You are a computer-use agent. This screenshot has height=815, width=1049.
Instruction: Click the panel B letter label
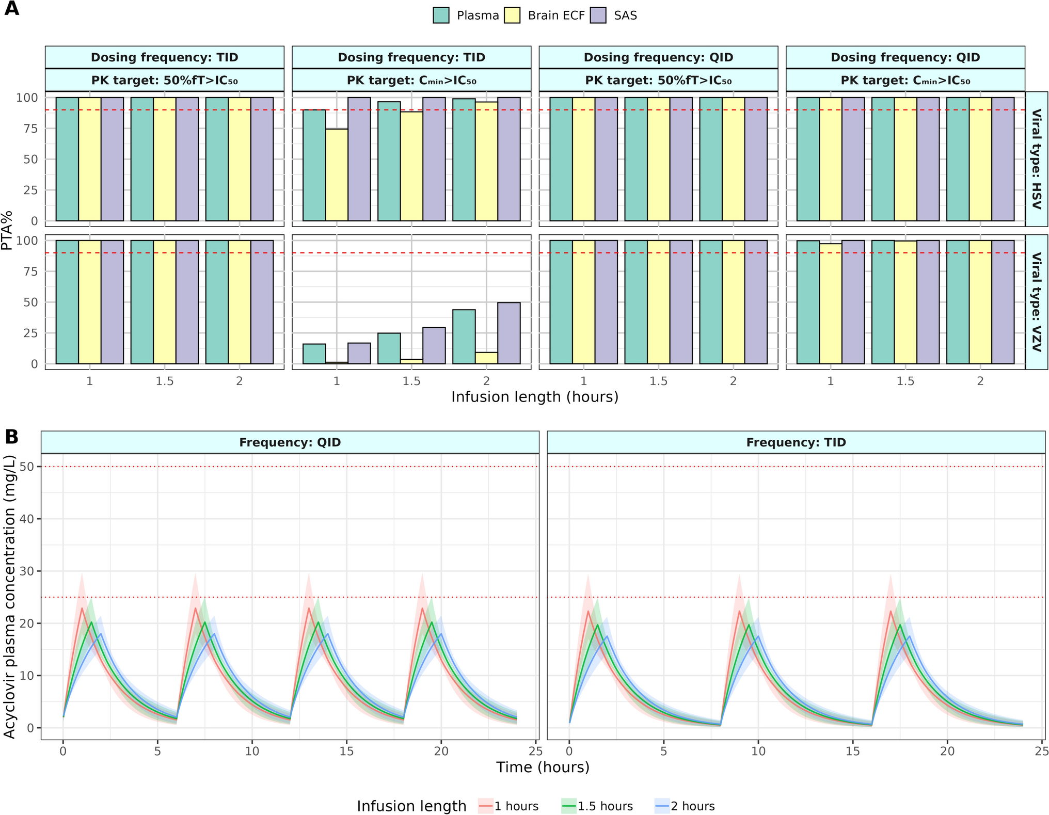click(x=11, y=437)
